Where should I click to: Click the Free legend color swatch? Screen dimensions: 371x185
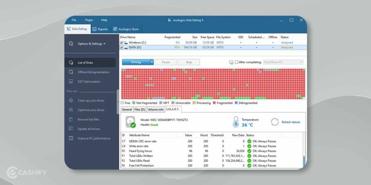click(122, 103)
